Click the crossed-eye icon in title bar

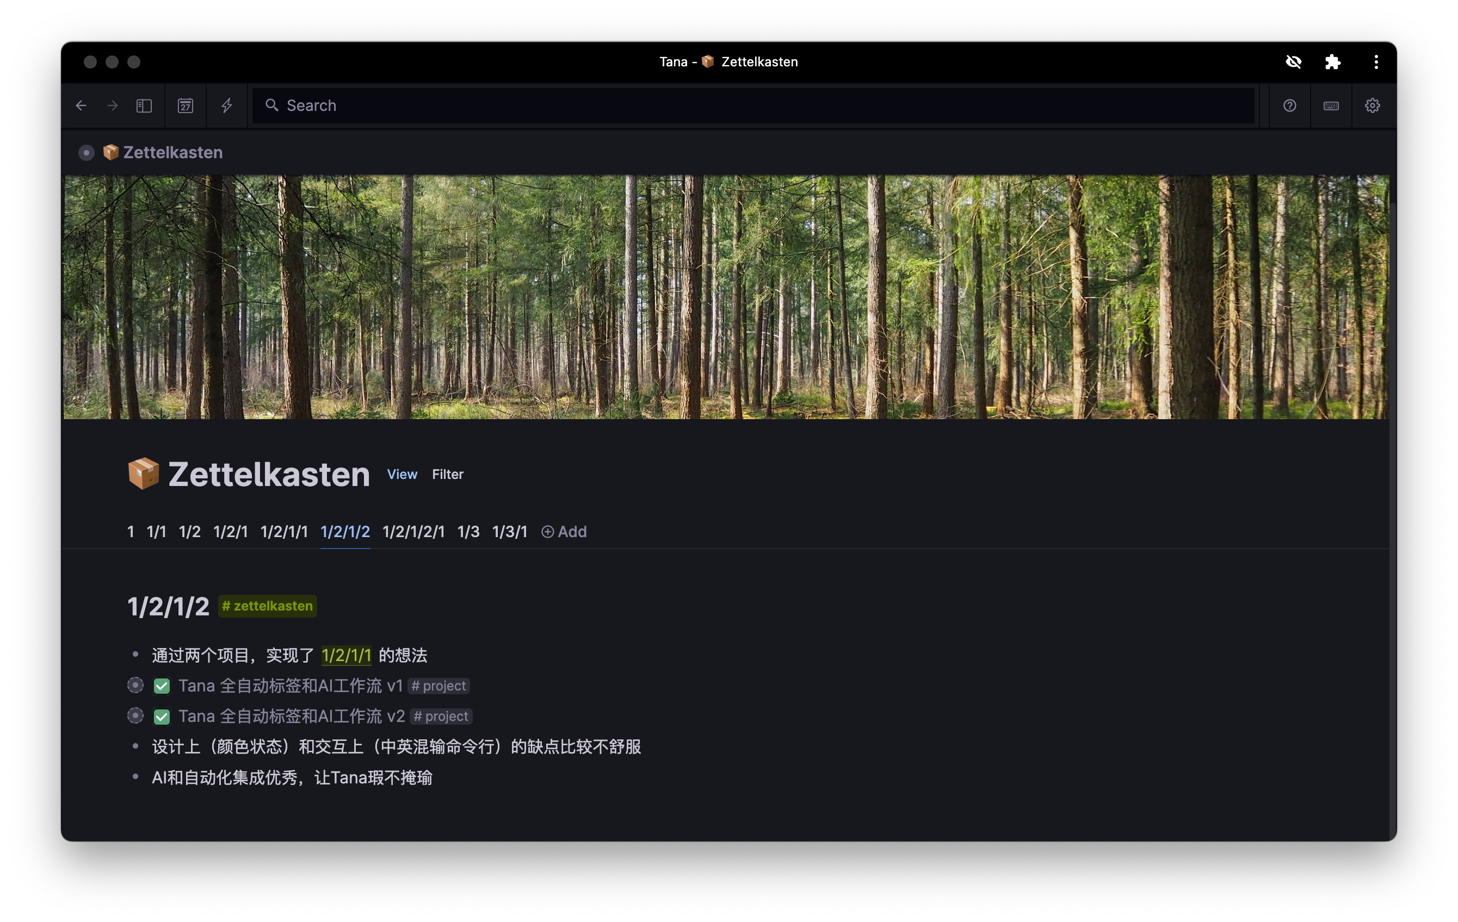click(x=1293, y=62)
